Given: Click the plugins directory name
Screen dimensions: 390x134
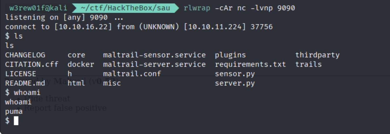Looking at the screenshot, I should (x=230, y=55).
